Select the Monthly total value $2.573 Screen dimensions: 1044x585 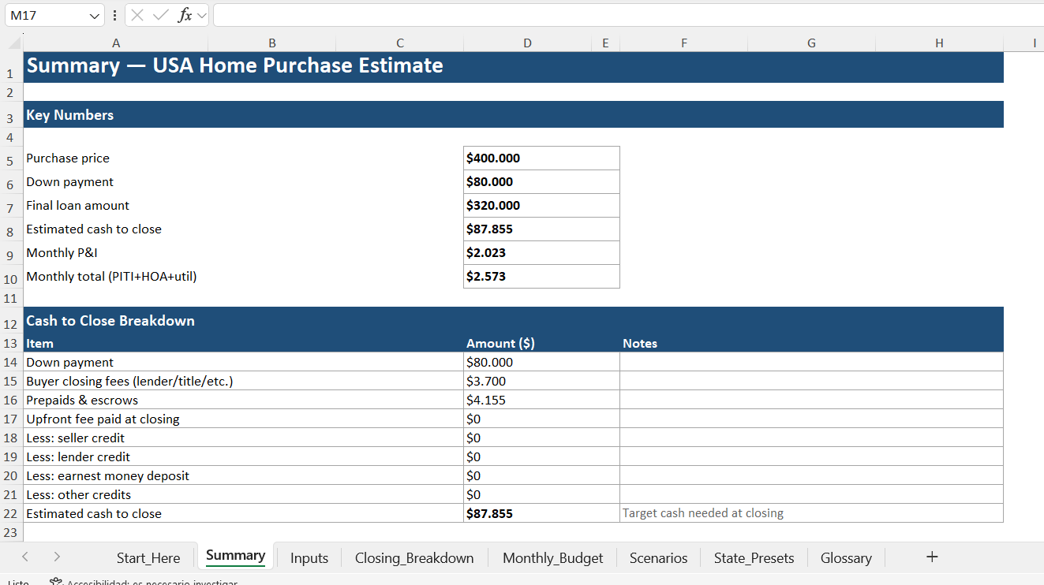tap(541, 276)
